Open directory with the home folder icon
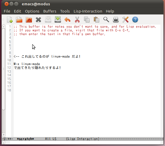The width and height of the screenshot is (165, 146). (x=29, y=20)
